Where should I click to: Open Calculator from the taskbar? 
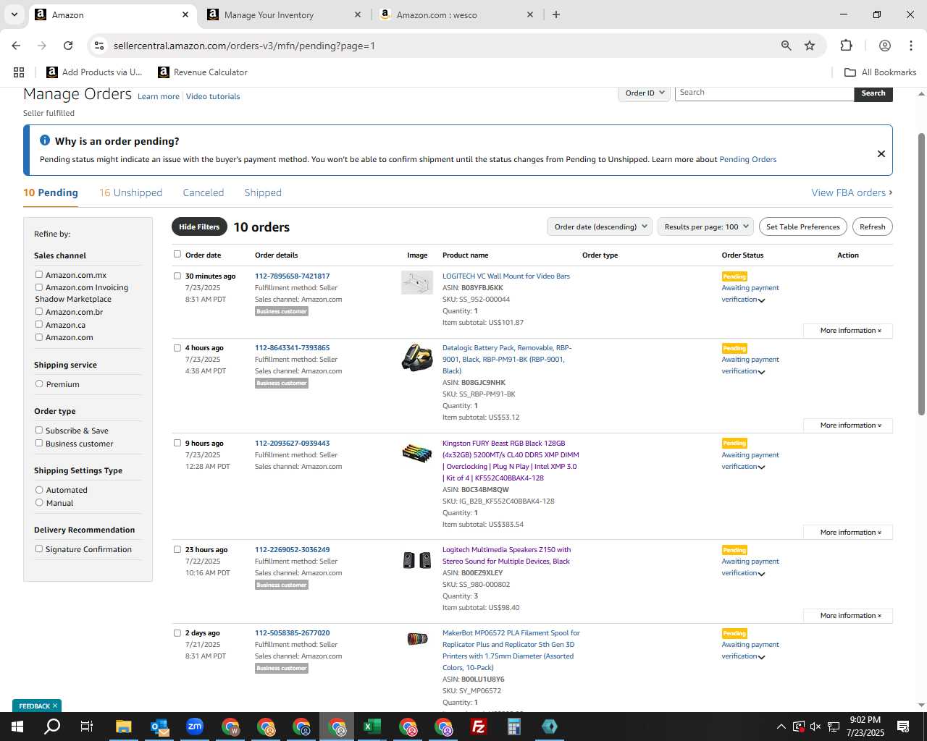click(514, 727)
